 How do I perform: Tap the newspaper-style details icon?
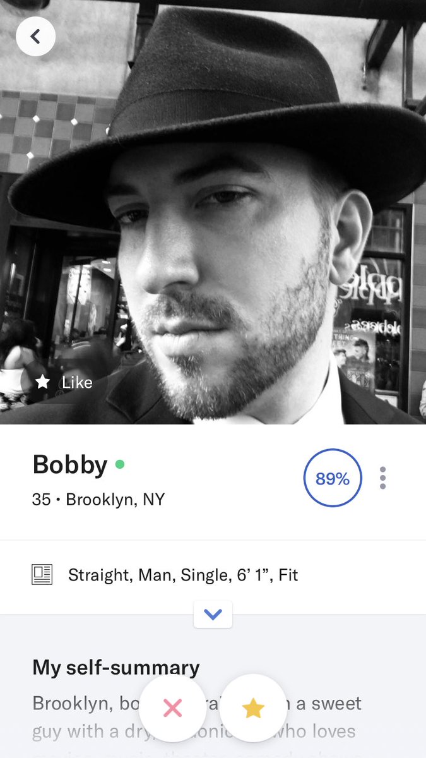point(42,575)
